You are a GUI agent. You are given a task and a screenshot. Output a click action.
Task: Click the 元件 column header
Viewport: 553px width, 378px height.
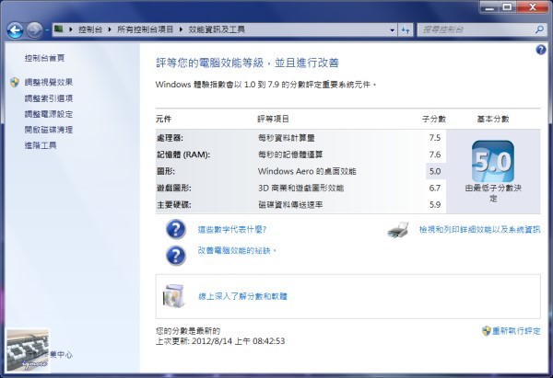pyautogui.click(x=164, y=119)
